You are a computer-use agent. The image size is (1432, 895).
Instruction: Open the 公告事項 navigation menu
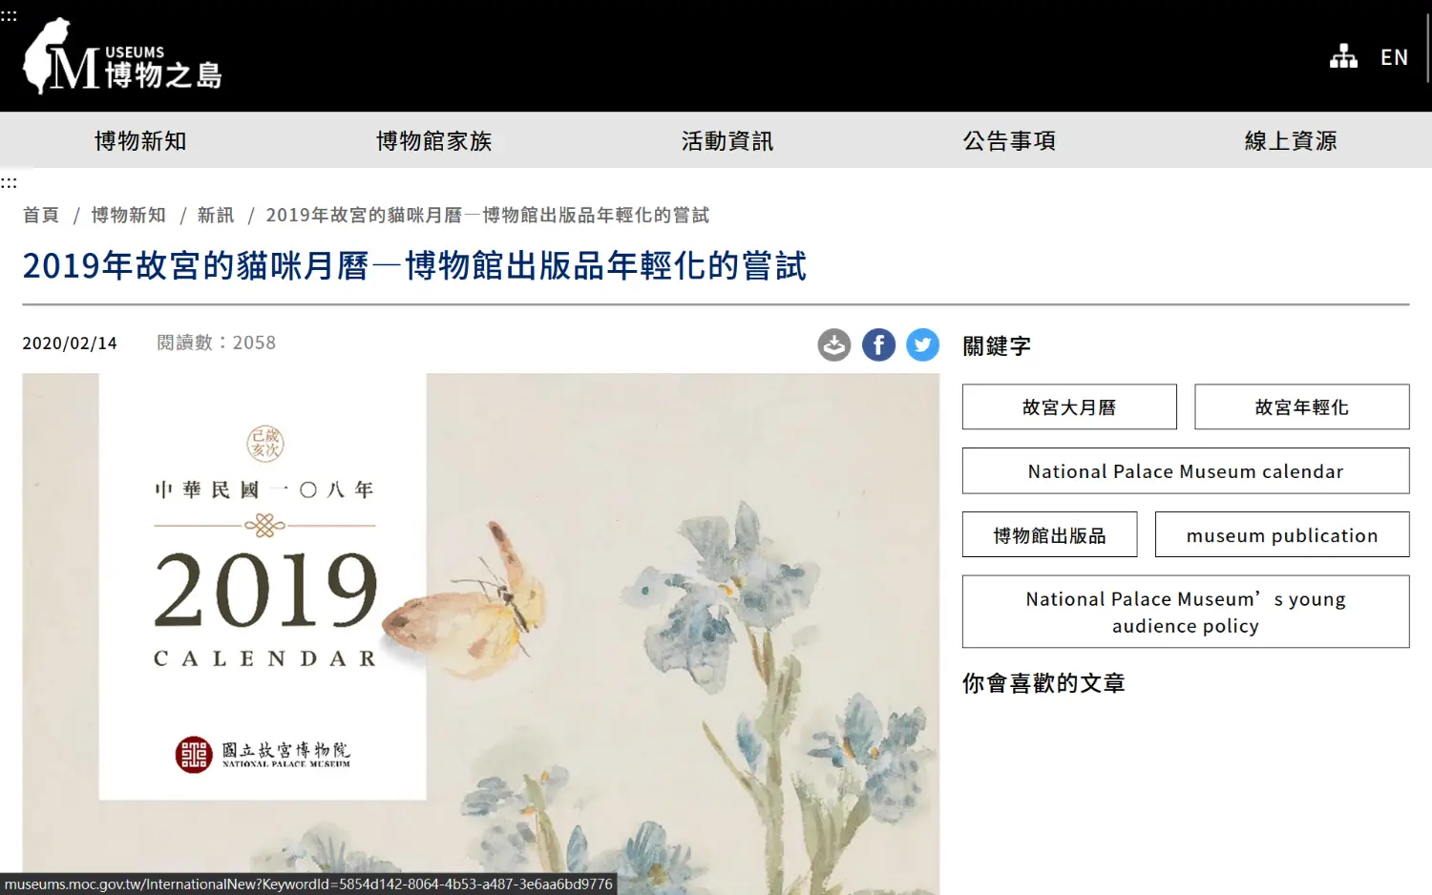pos(1009,141)
